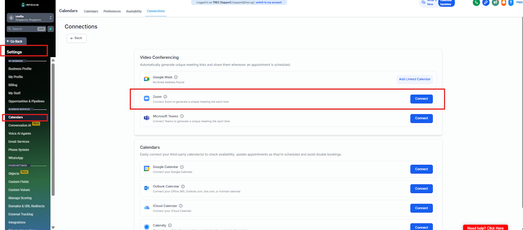Open Business Profile in settings sidebar
This screenshot has width=523, height=230.
pyautogui.click(x=20, y=69)
